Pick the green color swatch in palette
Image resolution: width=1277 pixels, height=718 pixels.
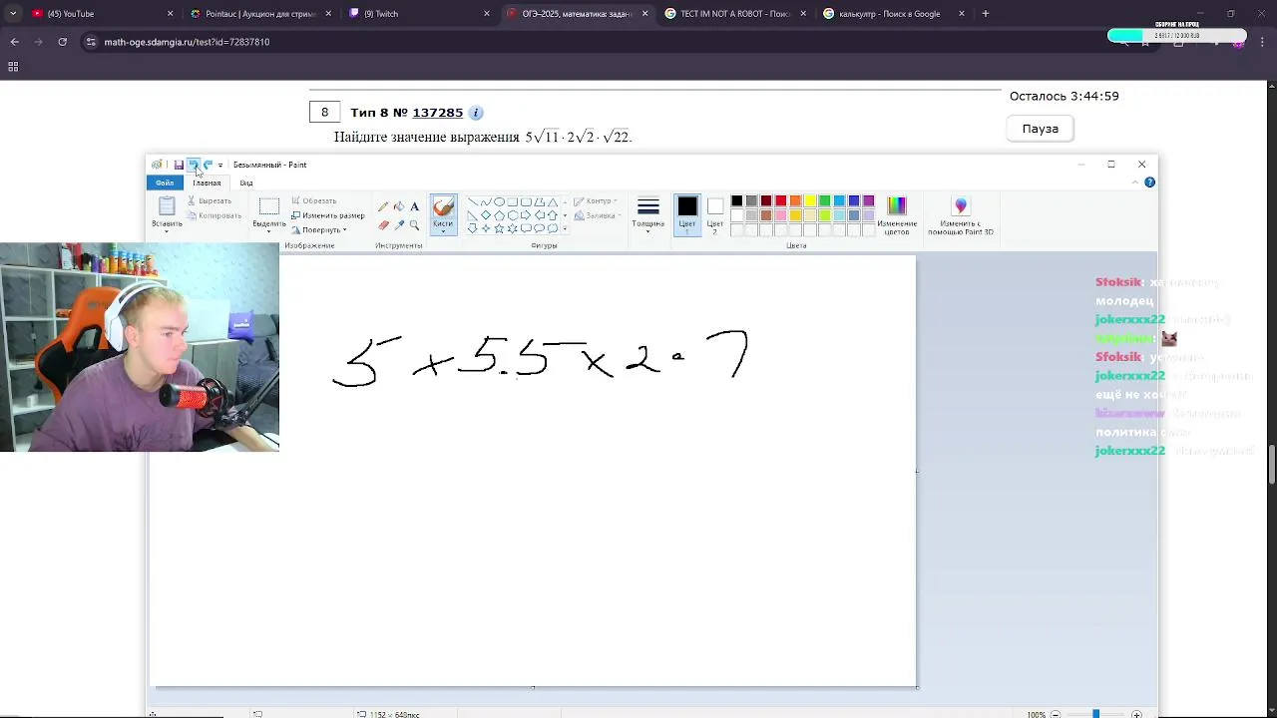coord(825,201)
